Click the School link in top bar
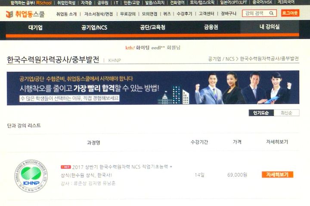This screenshot has width=310, height=206. (43, 3)
